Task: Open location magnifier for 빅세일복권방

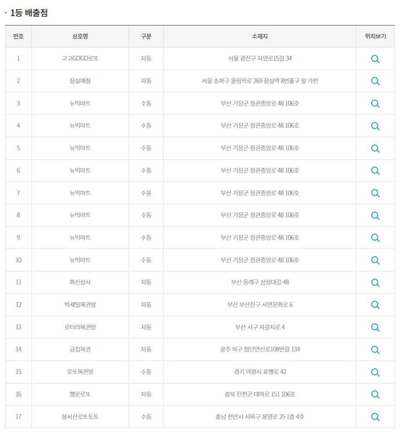Action: coord(375,305)
